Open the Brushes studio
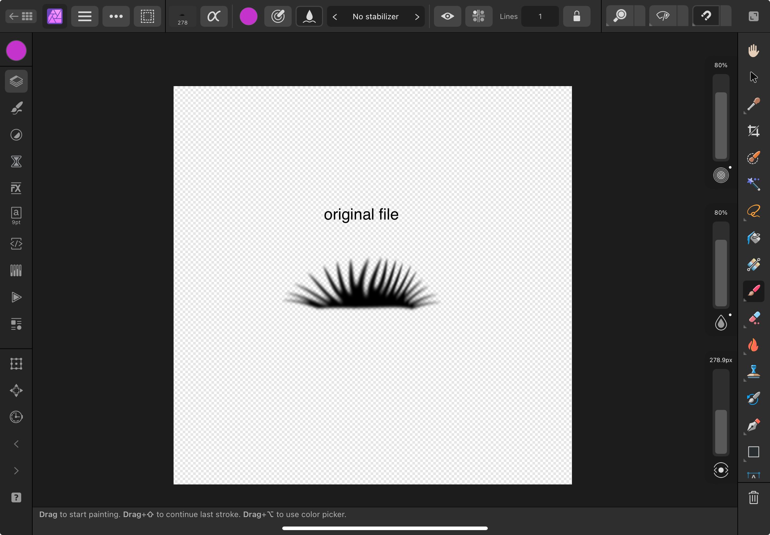 tap(16, 108)
